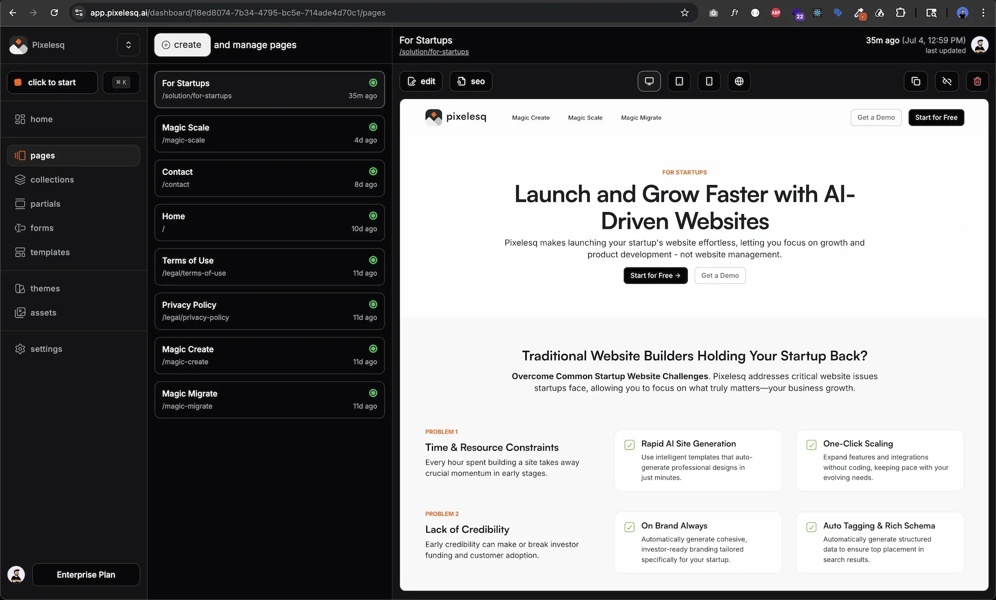
Task: Select the Privacy Policy page row
Action: coord(269,311)
